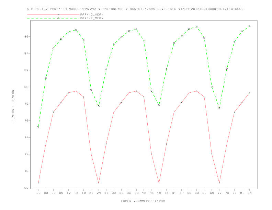Click x-axis tick label 06
Viewport: 272px width, 210px height.
[54, 193]
